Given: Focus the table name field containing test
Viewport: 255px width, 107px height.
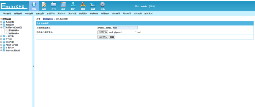Looking at the screenshot, I should point(125,28).
